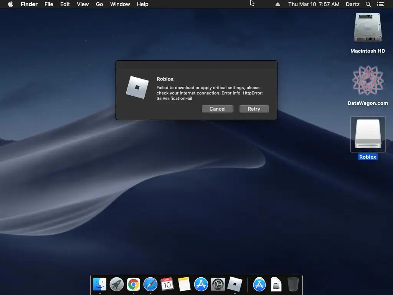
Task: Open the Window menu
Action: tap(120, 4)
